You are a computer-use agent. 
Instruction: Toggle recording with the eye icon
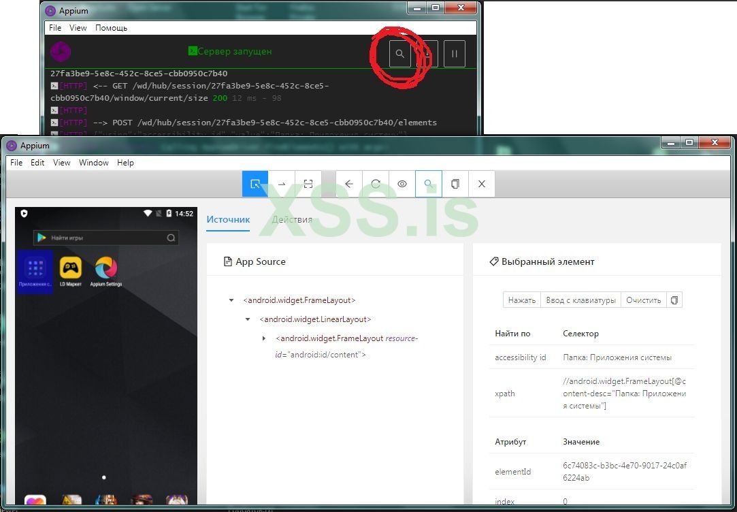[402, 184]
